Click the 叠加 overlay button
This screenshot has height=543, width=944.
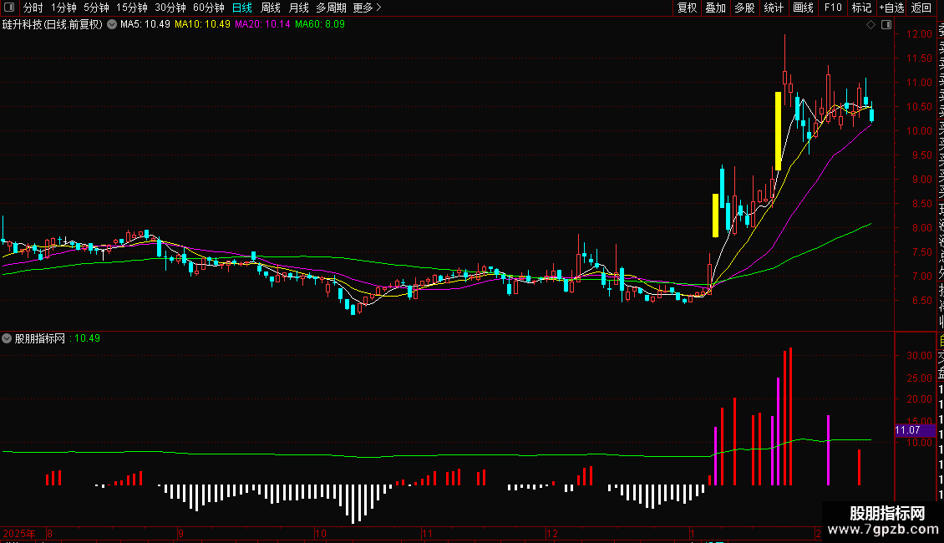click(715, 8)
